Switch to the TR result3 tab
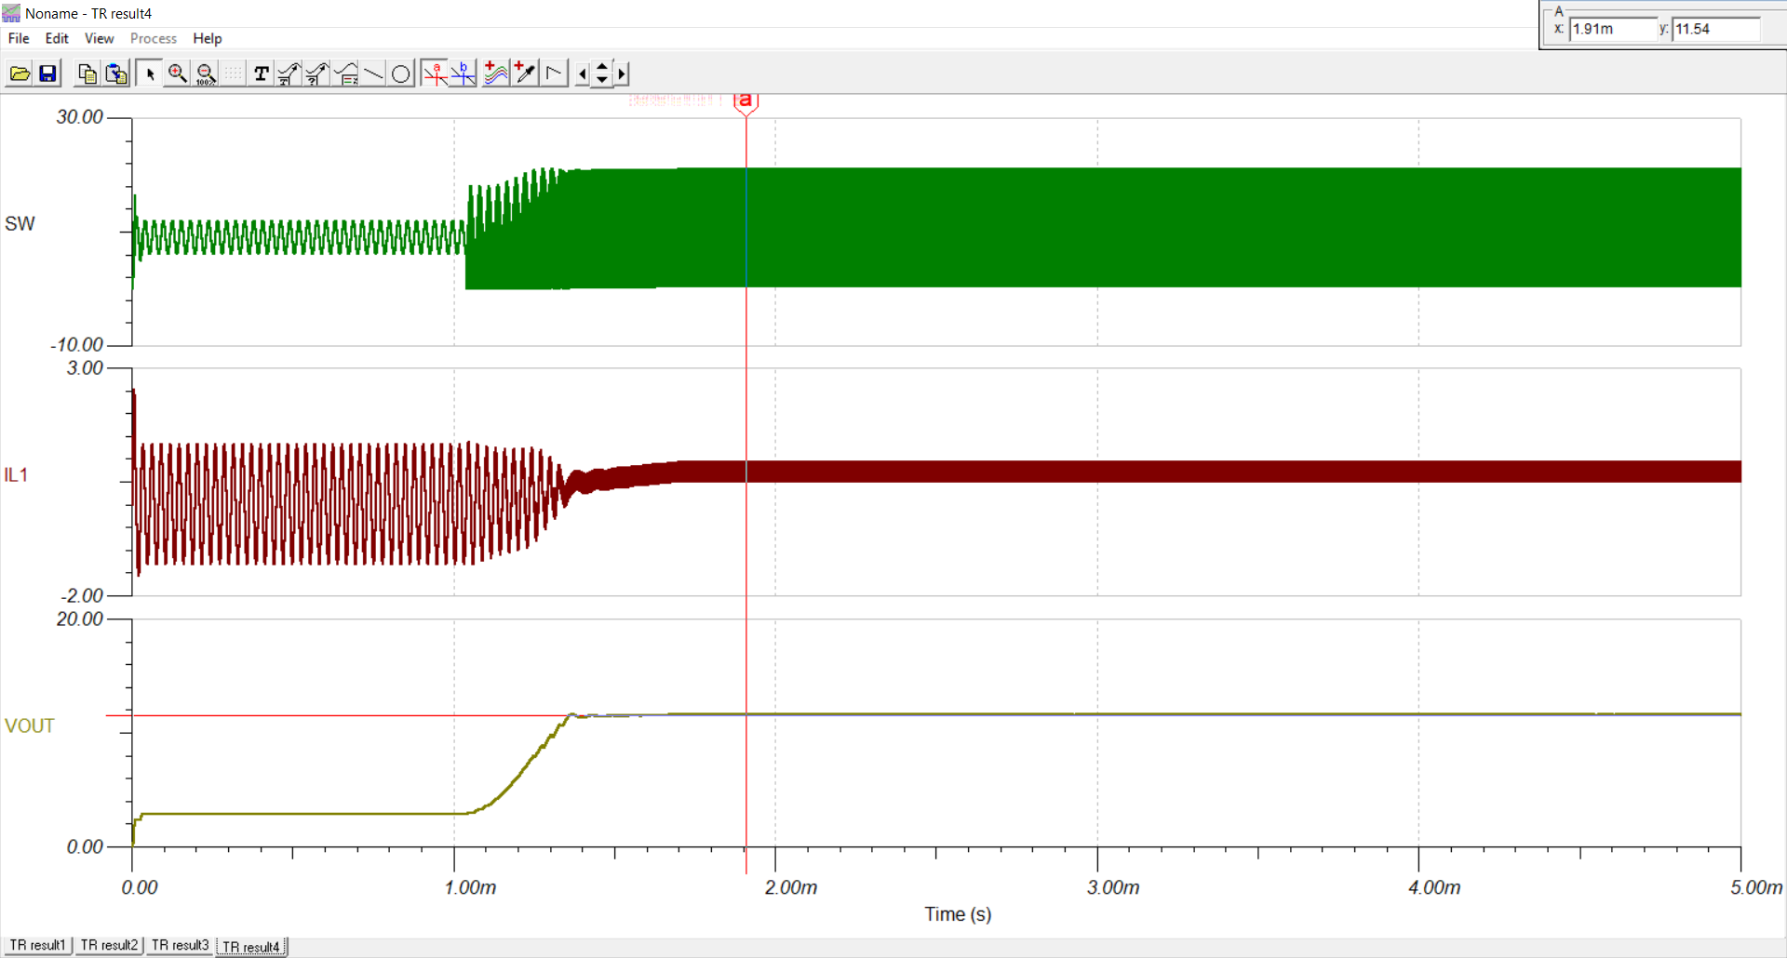The width and height of the screenshot is (1787, 958). point(180,945)
